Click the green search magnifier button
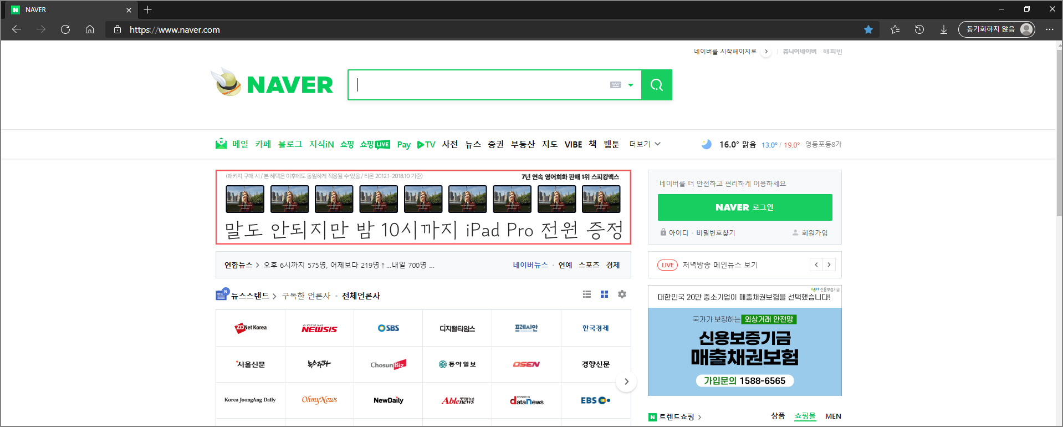The image size is (1063, 427). pyautogui.click(x=657, y=85)
